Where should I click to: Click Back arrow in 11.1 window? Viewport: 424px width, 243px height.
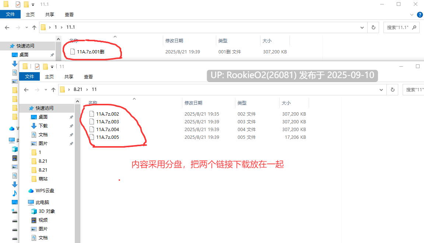[7, 27]
